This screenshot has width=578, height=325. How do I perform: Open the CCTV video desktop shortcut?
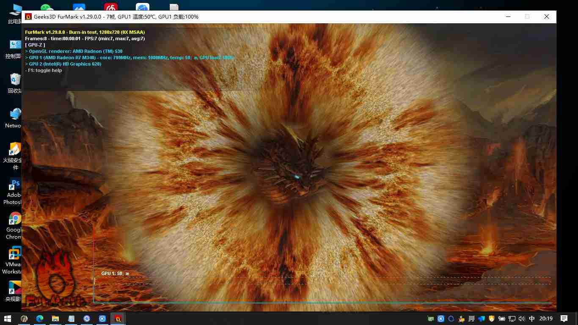(14, 292)
